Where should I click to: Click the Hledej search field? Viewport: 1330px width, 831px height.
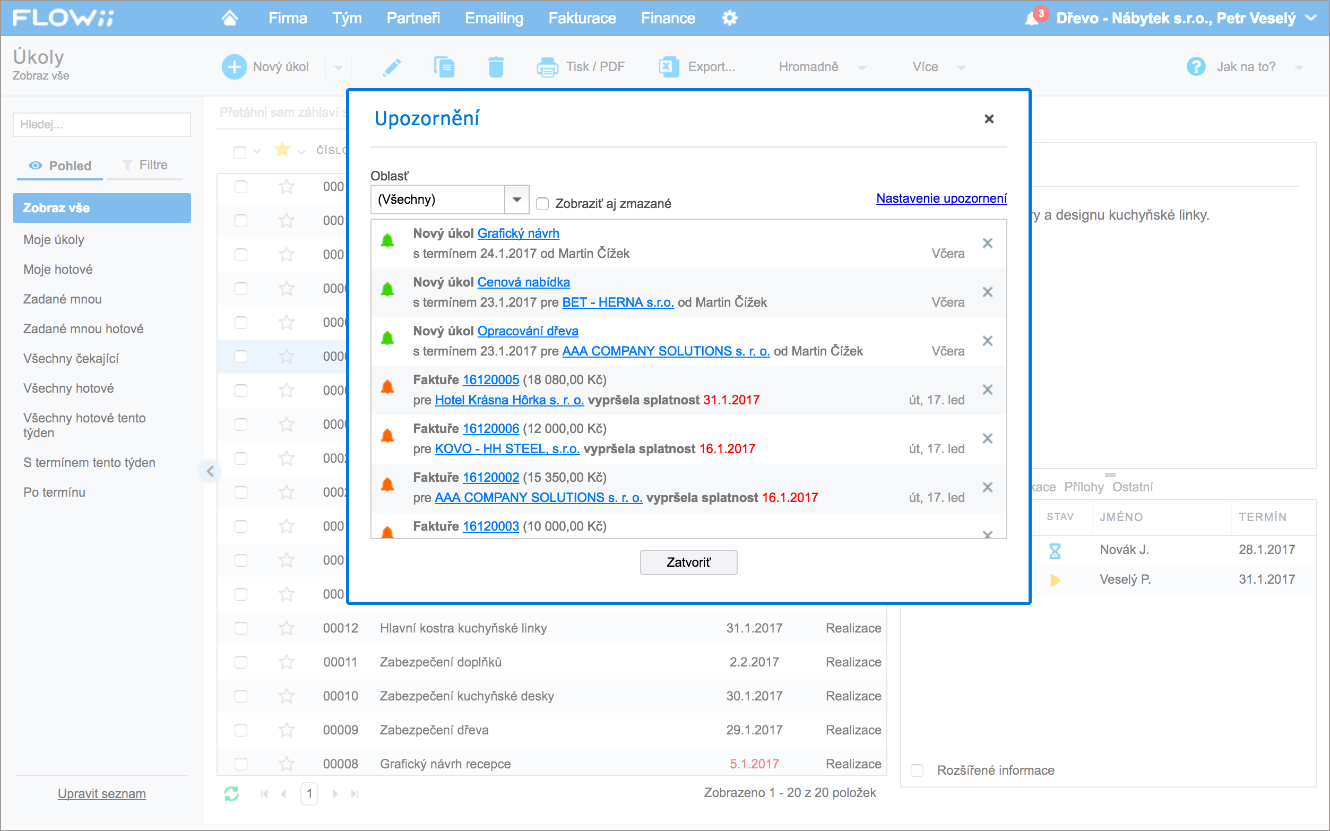tap(102, 124)
